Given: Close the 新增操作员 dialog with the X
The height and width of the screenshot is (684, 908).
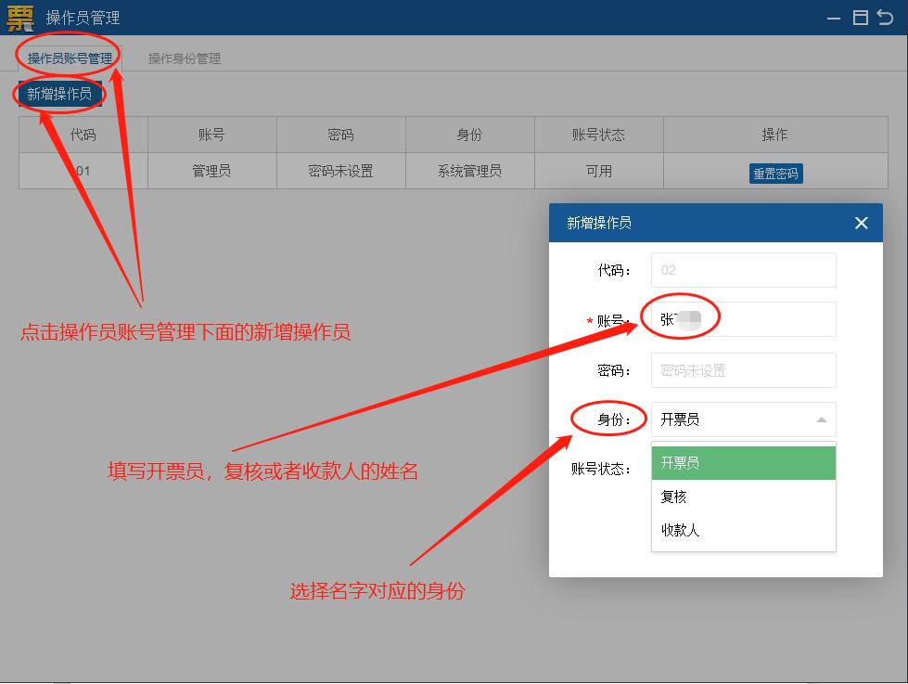Looking at the screenshot, I should (861, 223).
